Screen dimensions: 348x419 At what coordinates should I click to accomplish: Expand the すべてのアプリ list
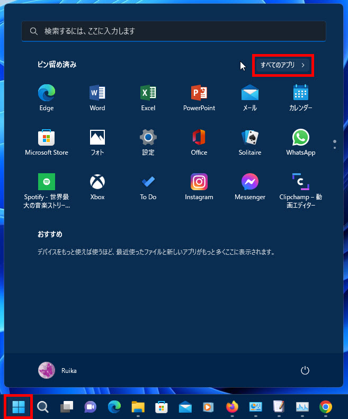click(x=283, y=65)
